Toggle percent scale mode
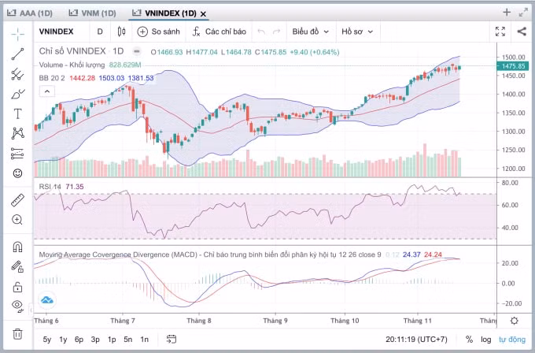Image resolution: width=535 pixels, height=353 pixels. tap(469, 340)
